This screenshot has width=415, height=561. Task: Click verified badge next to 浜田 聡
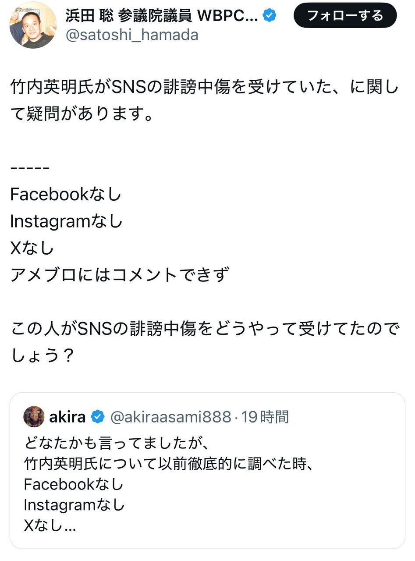(x=270, y=16)
